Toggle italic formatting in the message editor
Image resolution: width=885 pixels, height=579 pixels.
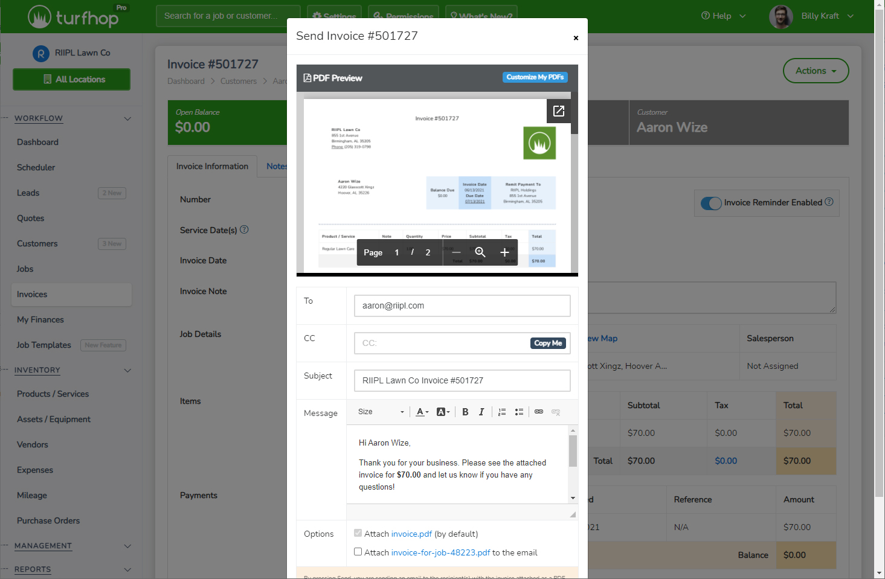[x=481, y=412]
